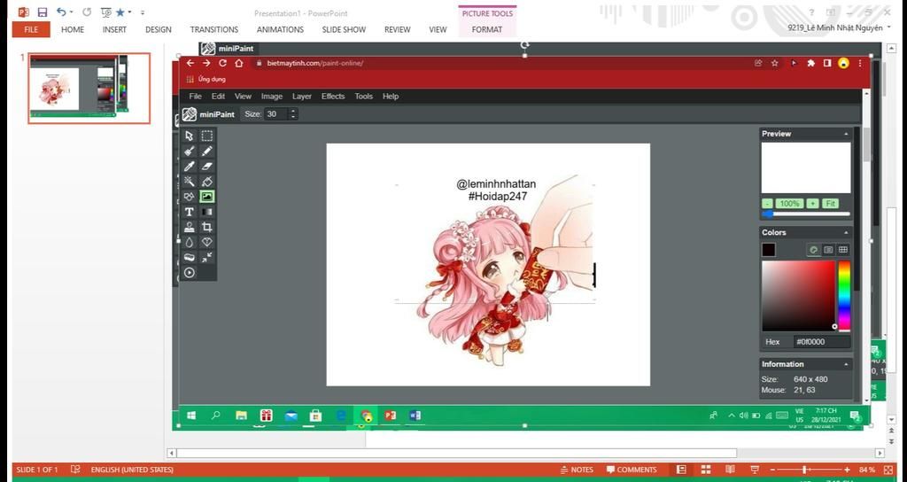Click the Animation play tool in miniPaint
The height and width of the screenshot is (482, 907).
190,273
